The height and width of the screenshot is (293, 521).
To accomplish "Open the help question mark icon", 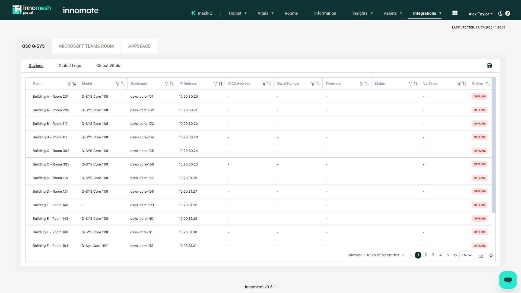I will click(508, 14).
